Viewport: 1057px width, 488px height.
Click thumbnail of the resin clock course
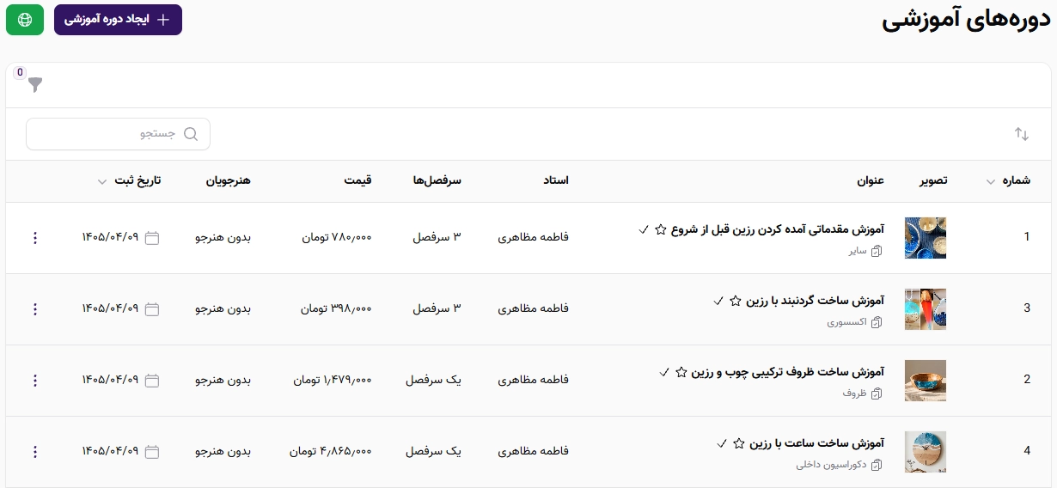(x=926, y=452)
